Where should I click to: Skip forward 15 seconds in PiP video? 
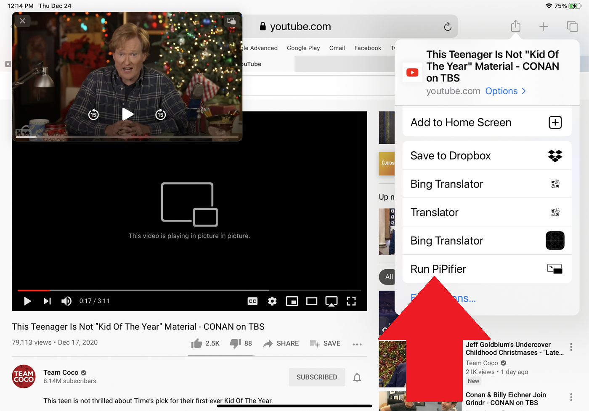click(160, 114)
